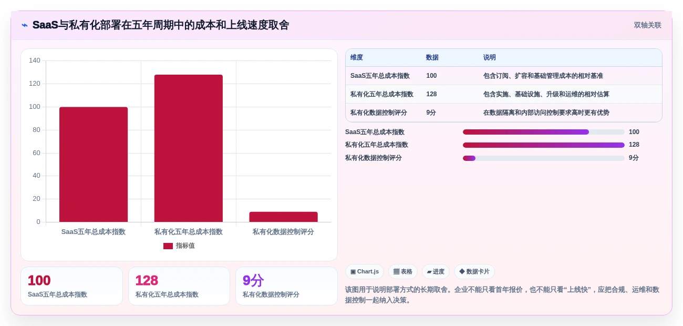Click the 私有化五年总成本指数 progress bar

click(544, 145)
